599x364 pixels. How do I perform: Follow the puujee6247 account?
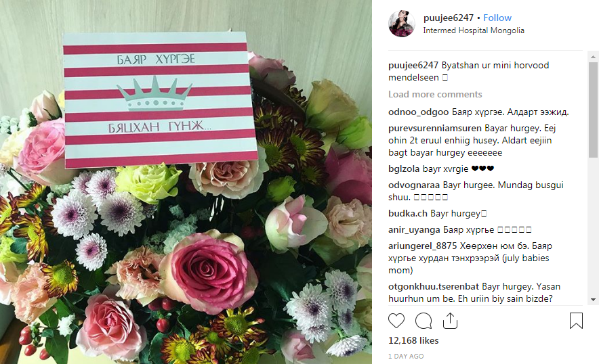click(x=497, y=18)
